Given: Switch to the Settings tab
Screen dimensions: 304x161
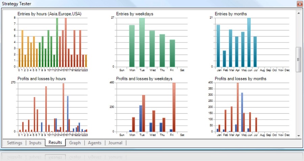Looking at the screenshot, I should pyautogui.click(x=15, y=143).
